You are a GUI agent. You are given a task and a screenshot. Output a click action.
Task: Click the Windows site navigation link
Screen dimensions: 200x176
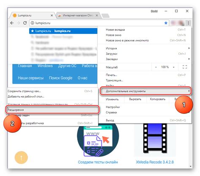45,66
